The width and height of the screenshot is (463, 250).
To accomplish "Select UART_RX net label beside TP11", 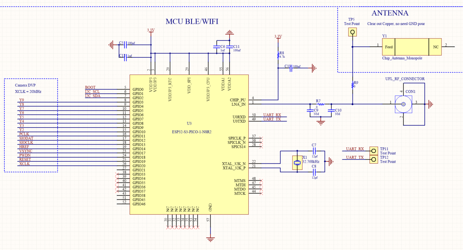I will [355, 149].
